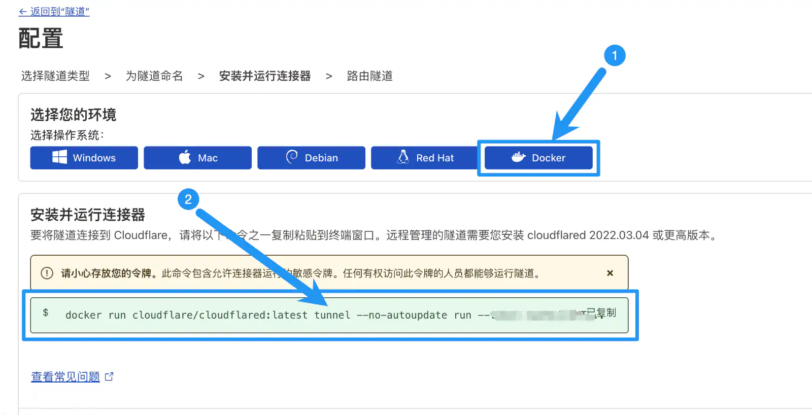Pick the Red Hat penguin icon
The width and height of the screenshot is (812, 417).
(x=403, y=157)
